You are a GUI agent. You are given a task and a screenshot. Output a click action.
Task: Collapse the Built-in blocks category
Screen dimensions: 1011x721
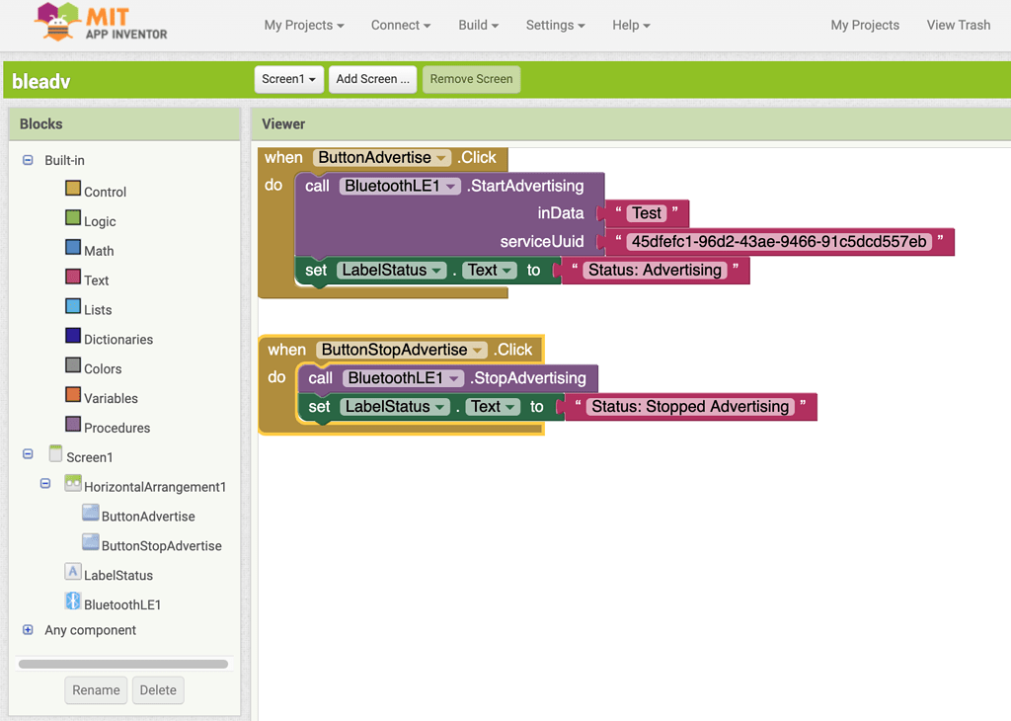pos(27,160)
